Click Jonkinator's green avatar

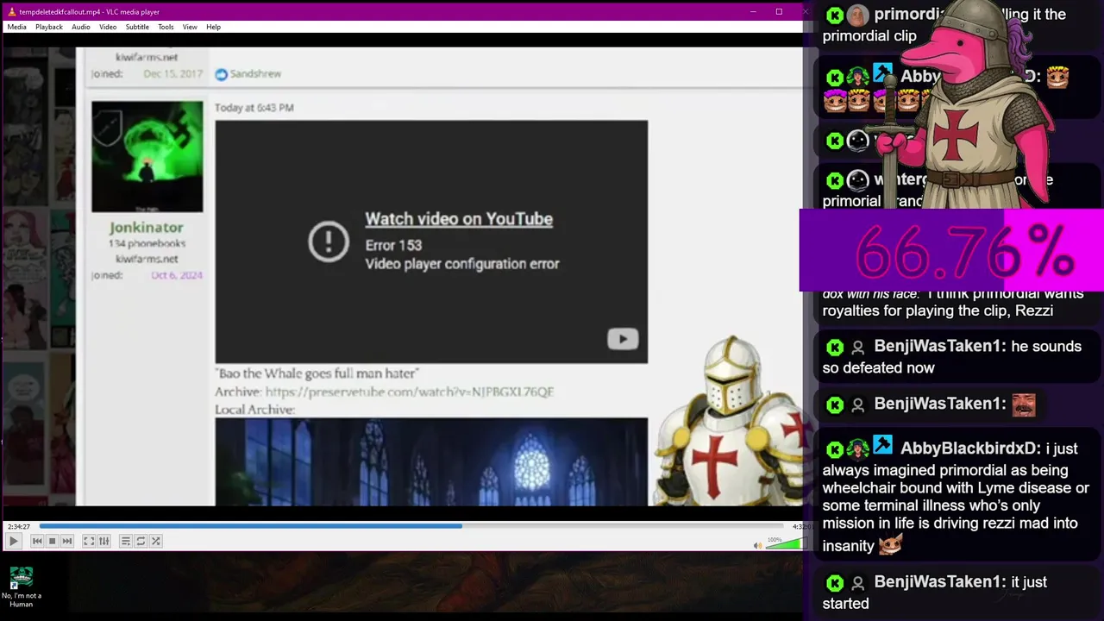pyautogui.click(x=147, y=156)
